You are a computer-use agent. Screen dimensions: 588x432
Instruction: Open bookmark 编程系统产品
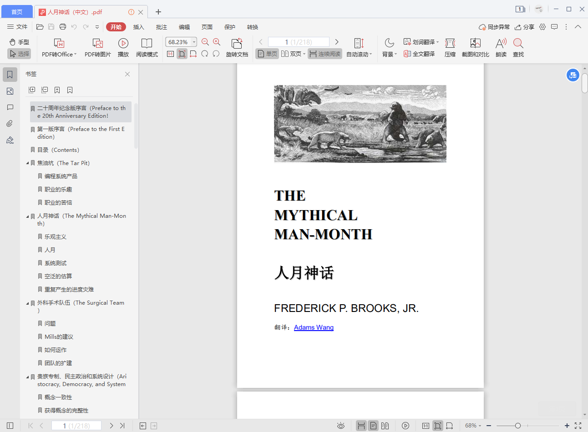point(61,176)
